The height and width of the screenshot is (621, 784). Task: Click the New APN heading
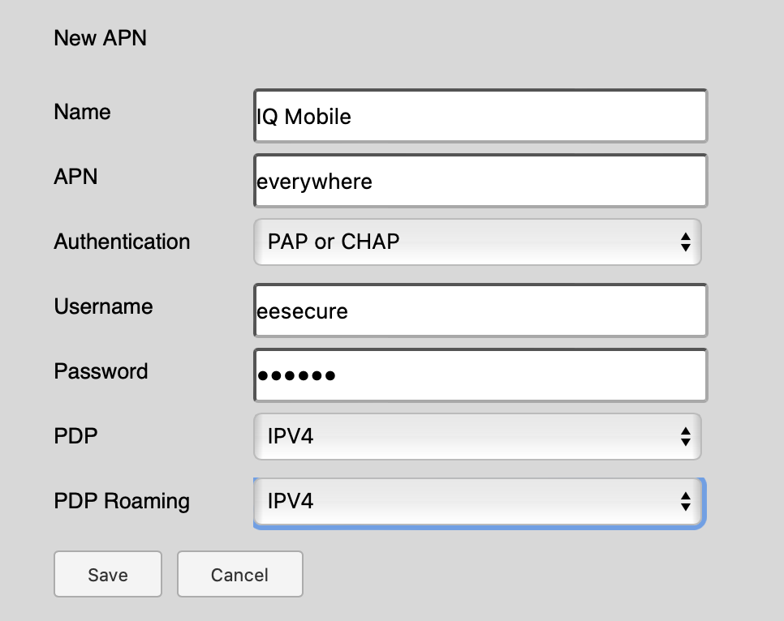[x=100, y=38]
